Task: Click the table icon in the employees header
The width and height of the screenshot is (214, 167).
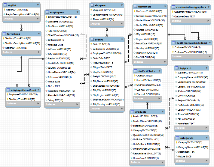Action: (48, 12)
